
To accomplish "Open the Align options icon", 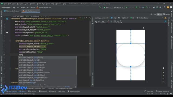I will coord(118,22).
